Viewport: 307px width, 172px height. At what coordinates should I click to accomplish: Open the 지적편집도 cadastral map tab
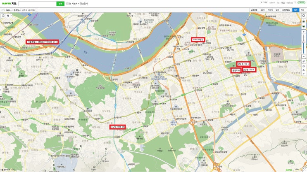[286, 10]
